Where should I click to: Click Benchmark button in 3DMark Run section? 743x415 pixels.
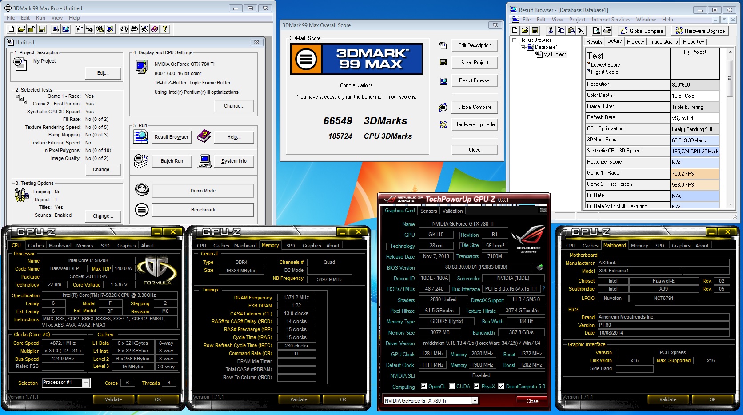203,210
